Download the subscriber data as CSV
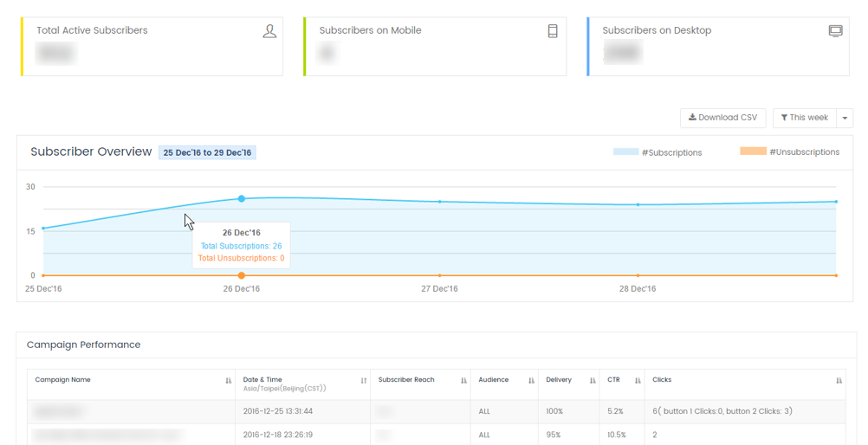Screen dimensions: 868x445 (722, 118)
